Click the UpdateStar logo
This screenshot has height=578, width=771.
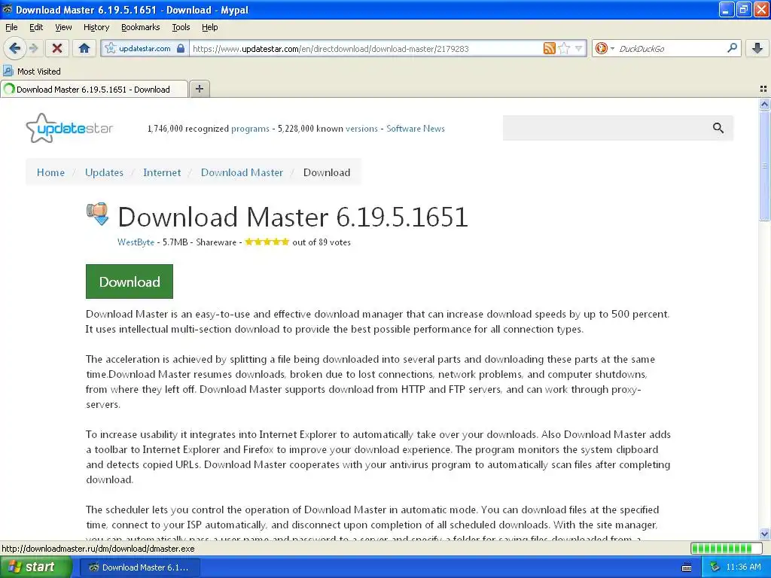point(69,128)
